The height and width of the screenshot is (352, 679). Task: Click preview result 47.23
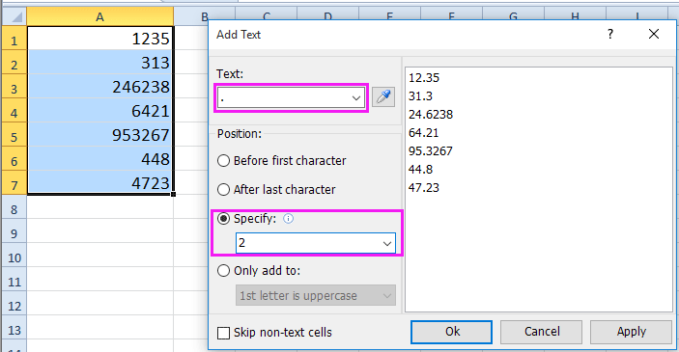pyautogui.click(x=424, y=188)
